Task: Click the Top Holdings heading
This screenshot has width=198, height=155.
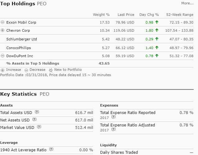Action: (17, 4)
